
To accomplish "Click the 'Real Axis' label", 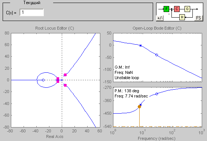I will [55, 136].
